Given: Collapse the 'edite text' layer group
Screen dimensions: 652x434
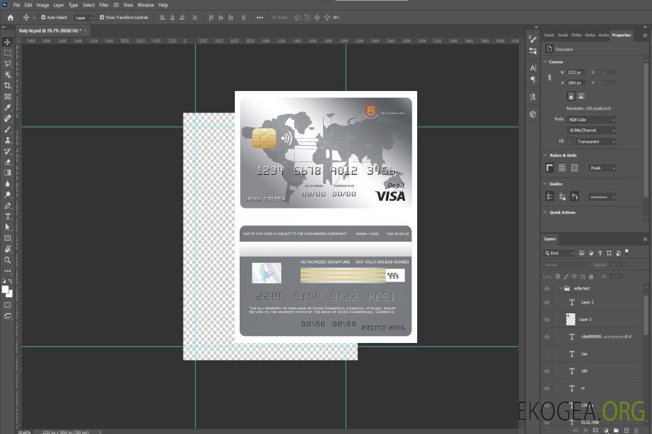Looking at the screenshot, I should pos(561,288).
